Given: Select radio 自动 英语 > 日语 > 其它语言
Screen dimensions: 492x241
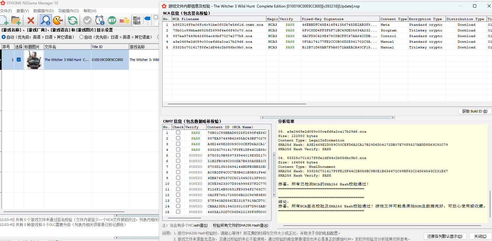Looking at the screenshot, I should click(x=38, y=37).
